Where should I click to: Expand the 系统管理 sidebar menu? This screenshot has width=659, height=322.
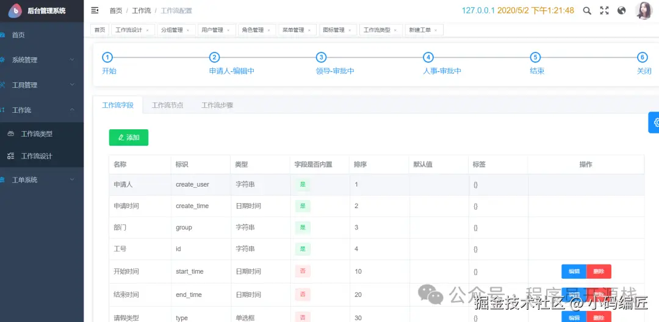tap(41, 60)
